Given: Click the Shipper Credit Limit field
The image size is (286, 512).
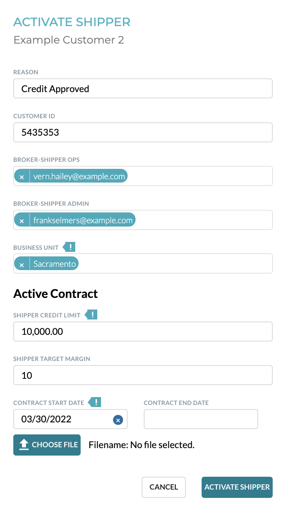Looking at the screenshot, I should tap(143, 332).
